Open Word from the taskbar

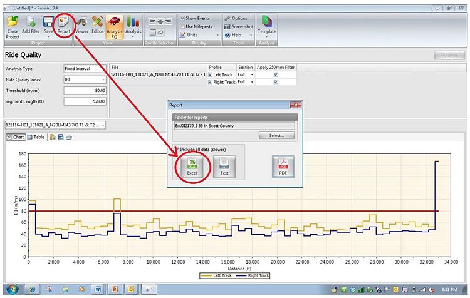tap(97, 290)
